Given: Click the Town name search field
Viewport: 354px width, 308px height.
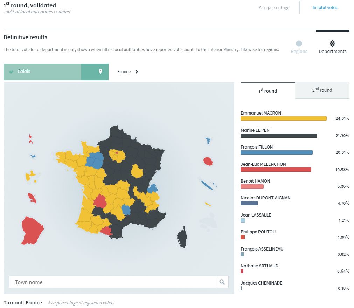Looking at the screenshot, I should pos(112,282).
